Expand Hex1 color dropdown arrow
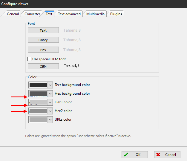Viewport: 187px width, 161px height. pos(50,102)
